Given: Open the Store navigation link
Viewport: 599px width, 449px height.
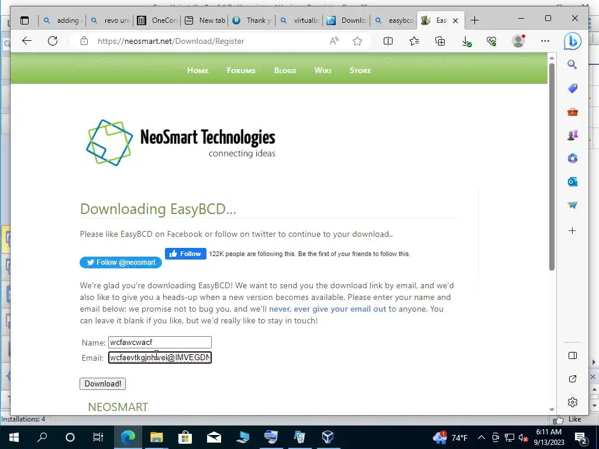Looking at the screenshot, I should coord(360,70).
